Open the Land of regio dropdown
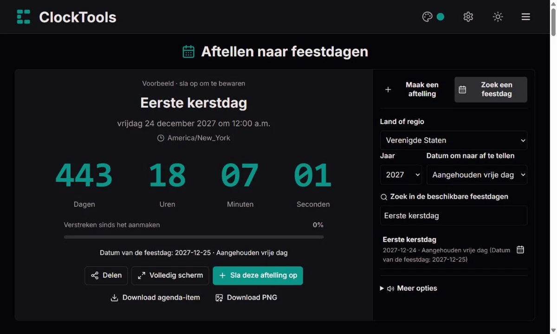Image resolution: width=557 pixels, height=334 pixels. coord(453,140)
